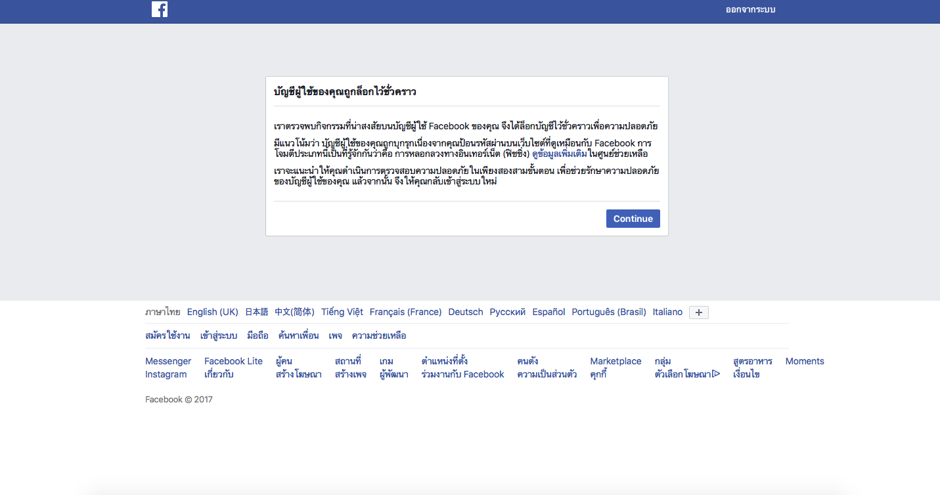Switch language to Português (Brasil)

609,312
